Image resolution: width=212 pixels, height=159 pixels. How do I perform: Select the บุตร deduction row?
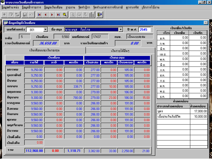[x=182, y=111]
